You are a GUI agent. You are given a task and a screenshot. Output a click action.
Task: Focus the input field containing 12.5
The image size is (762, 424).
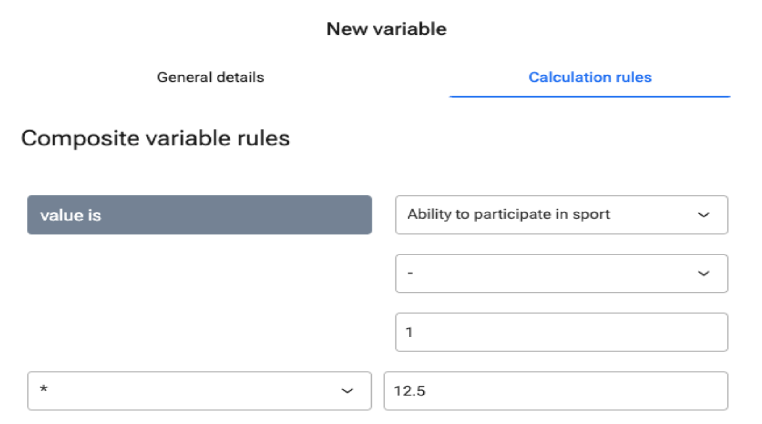556,391
